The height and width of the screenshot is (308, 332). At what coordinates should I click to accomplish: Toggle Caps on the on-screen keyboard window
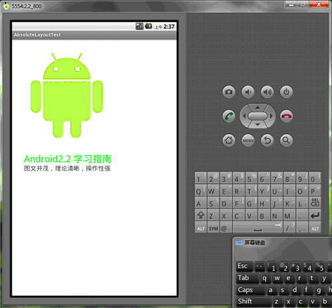(250, 290)
